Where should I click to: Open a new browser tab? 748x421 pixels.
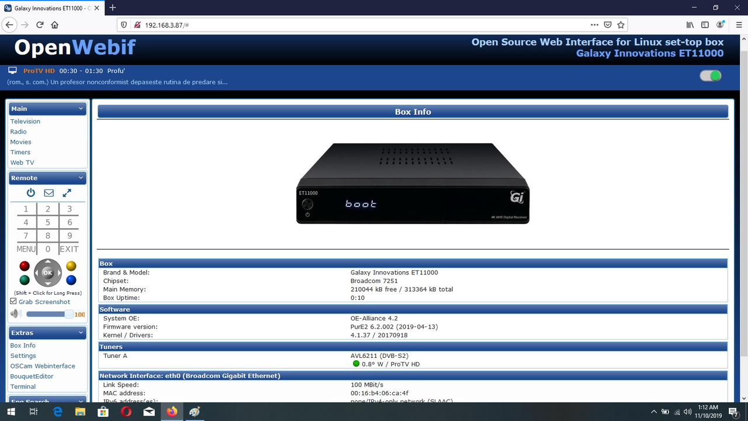point(113,8)
